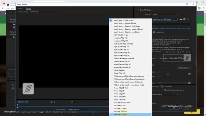Choose Match Source - Medium bitrate preset

click(130, 23)
